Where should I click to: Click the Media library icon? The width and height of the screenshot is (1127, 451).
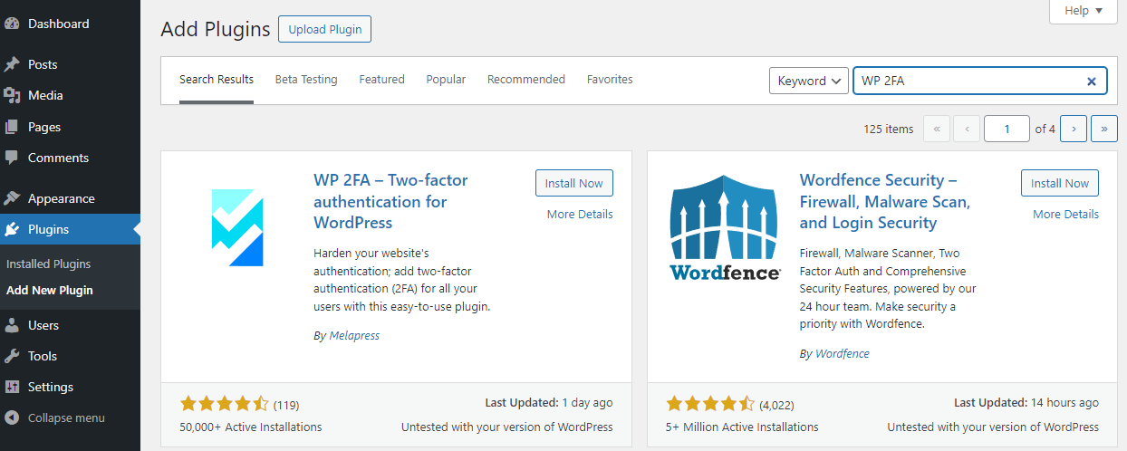pyautogui.click(x=12, y=95)
